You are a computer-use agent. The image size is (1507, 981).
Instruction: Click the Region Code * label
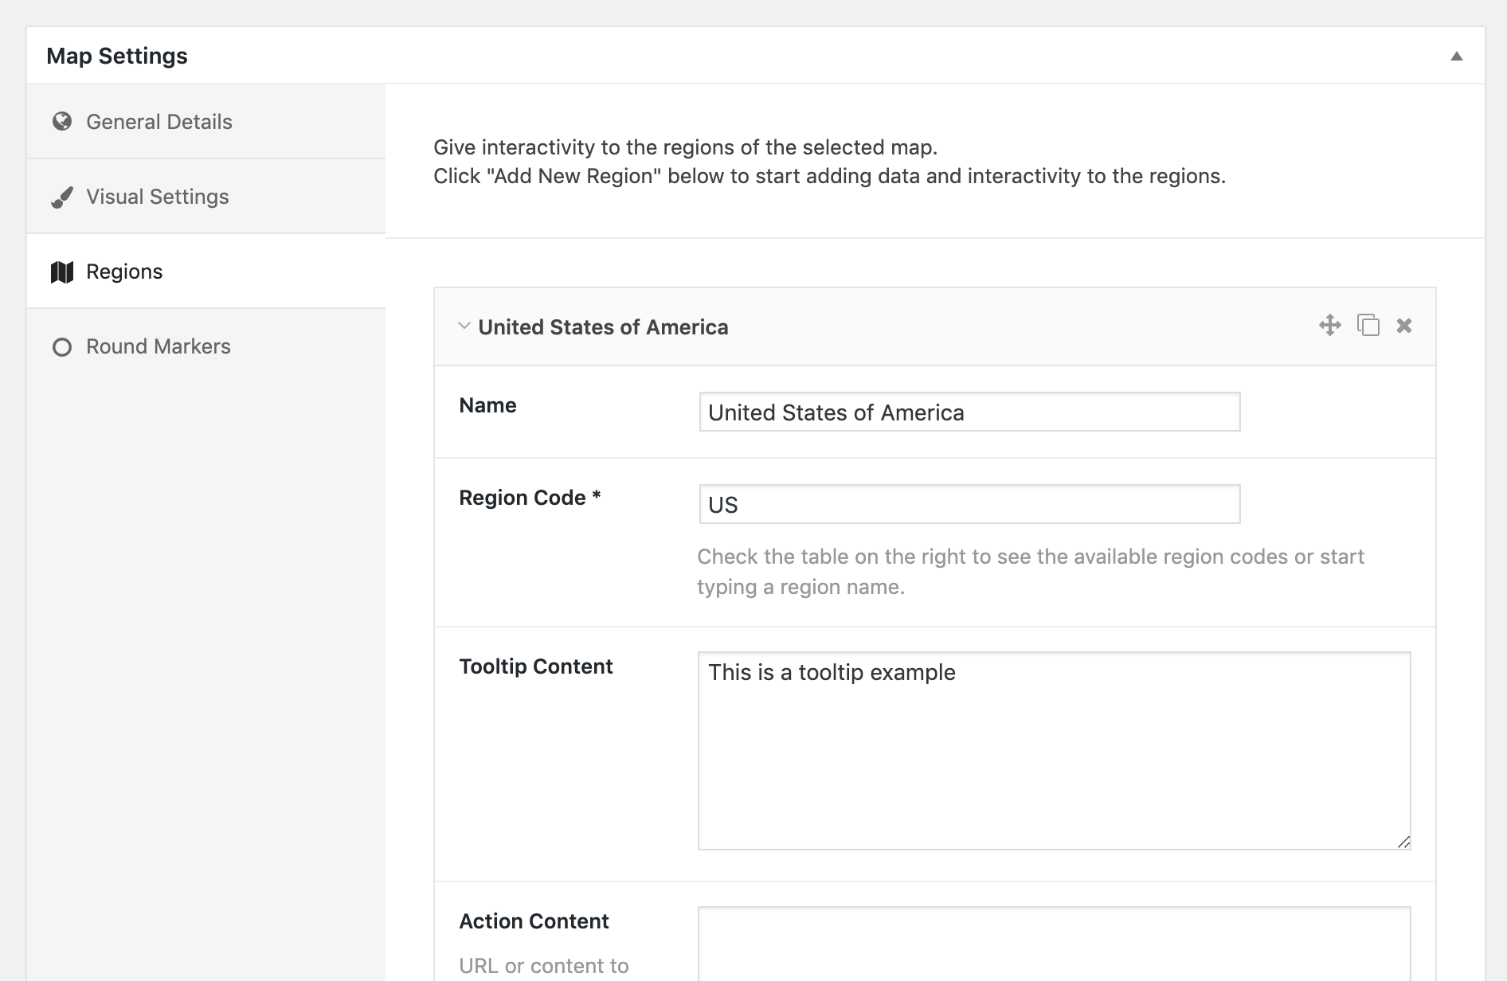[x=530, y=498]
